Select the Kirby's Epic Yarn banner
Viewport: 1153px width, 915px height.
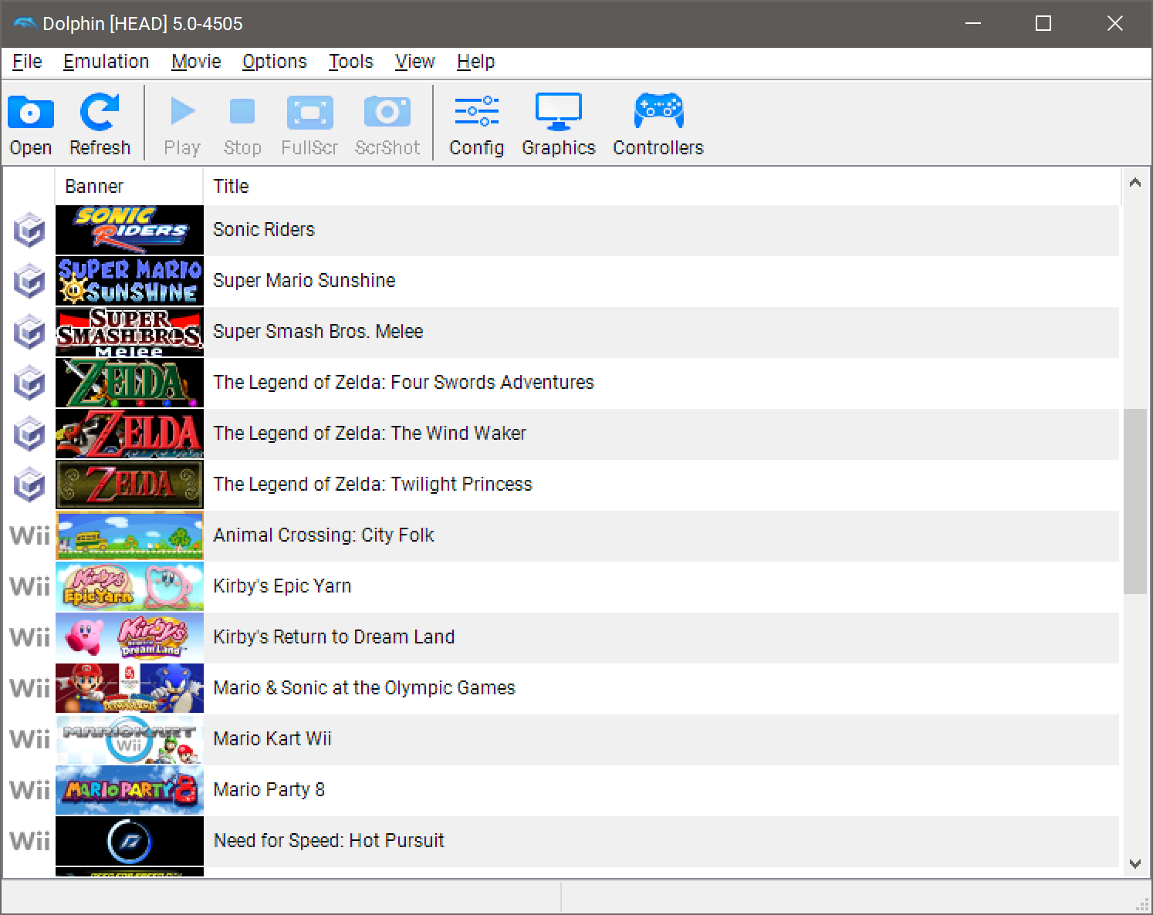click(130, 586)
